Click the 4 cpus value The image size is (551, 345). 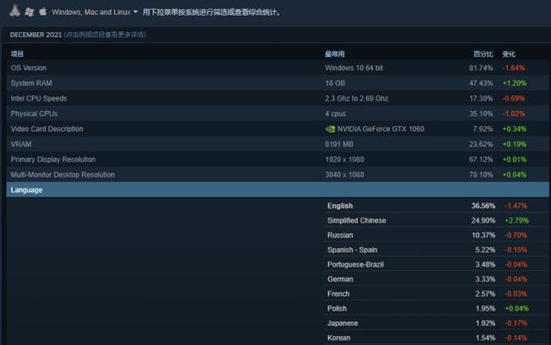335,114
